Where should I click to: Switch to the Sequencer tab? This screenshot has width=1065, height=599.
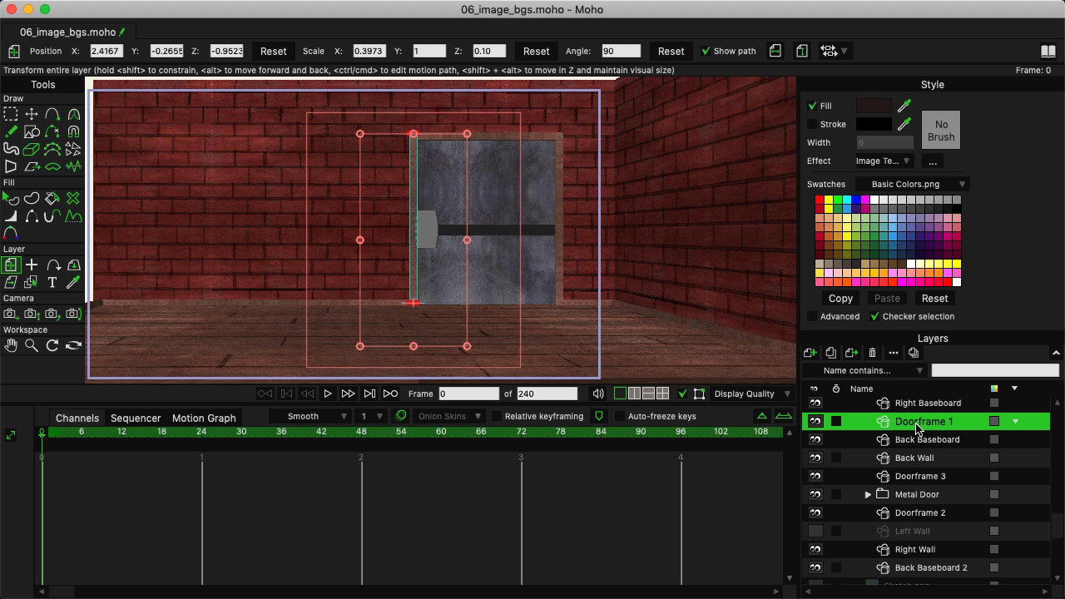136,418
